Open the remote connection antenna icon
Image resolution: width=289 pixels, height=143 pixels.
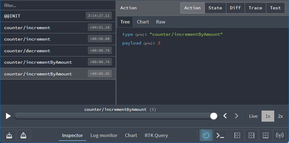pos(280,135)
